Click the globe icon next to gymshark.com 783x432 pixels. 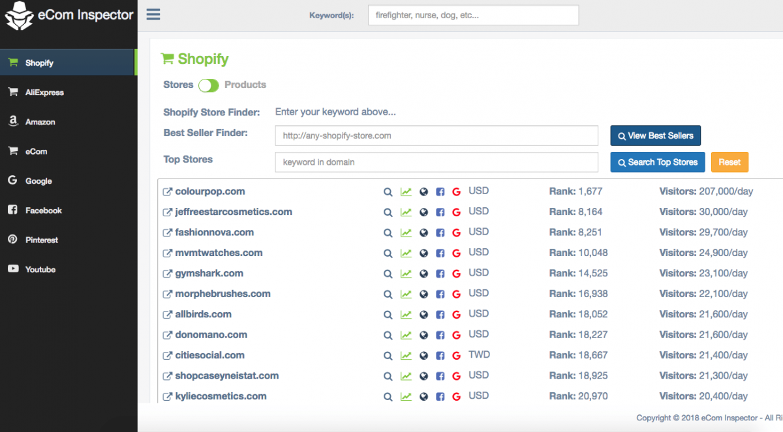coord(423,273)
